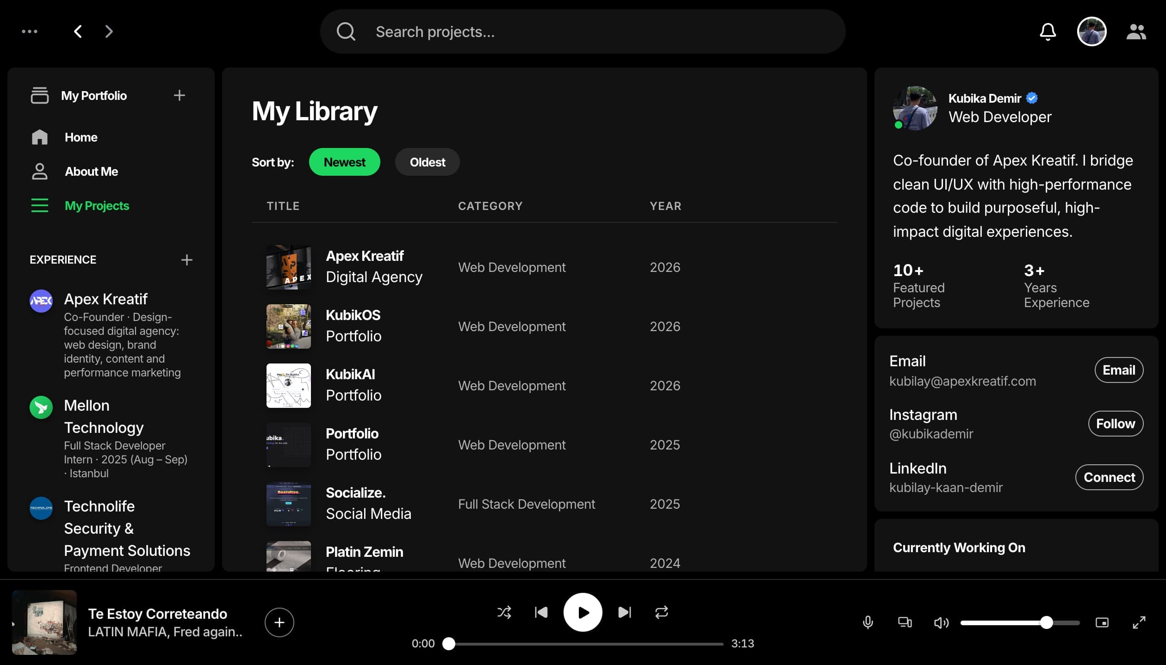This screenshot has width=1166, height=665.
Task: Click the LinkedIn Connect button
Action: (1109, 477)
